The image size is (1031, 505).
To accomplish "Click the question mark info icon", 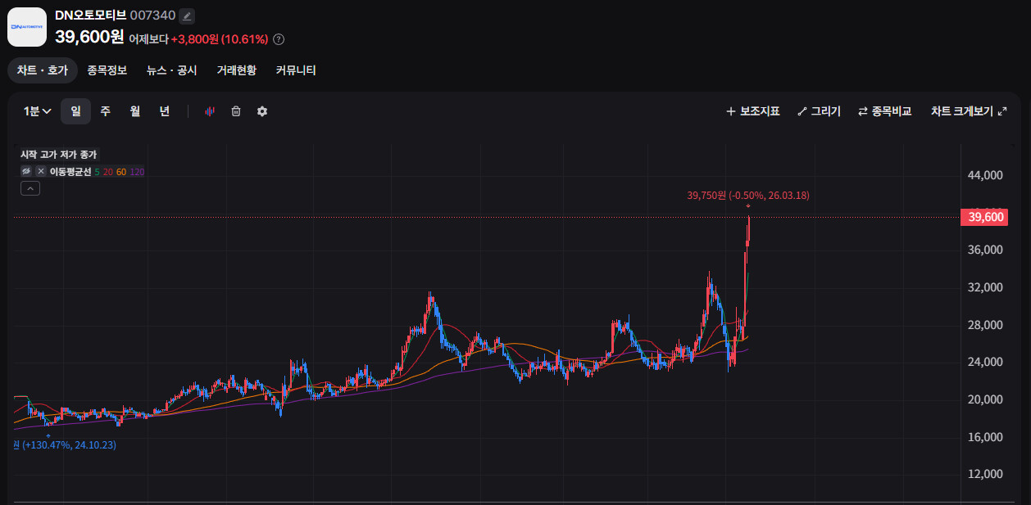I will click(x=279, y=39).
